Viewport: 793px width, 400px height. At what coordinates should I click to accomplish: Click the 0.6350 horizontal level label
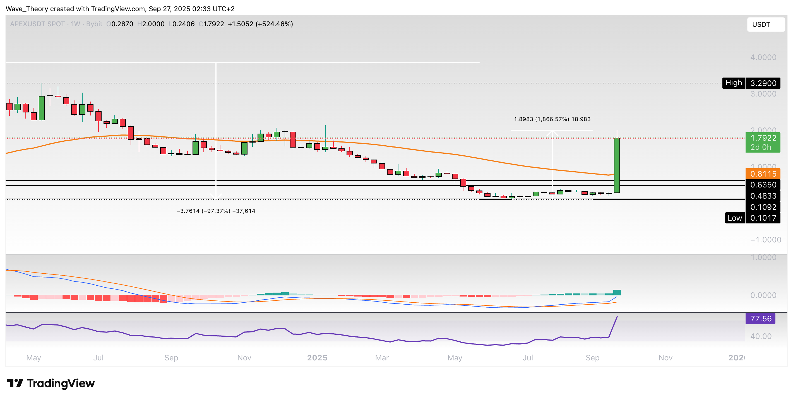click(763, 185)
